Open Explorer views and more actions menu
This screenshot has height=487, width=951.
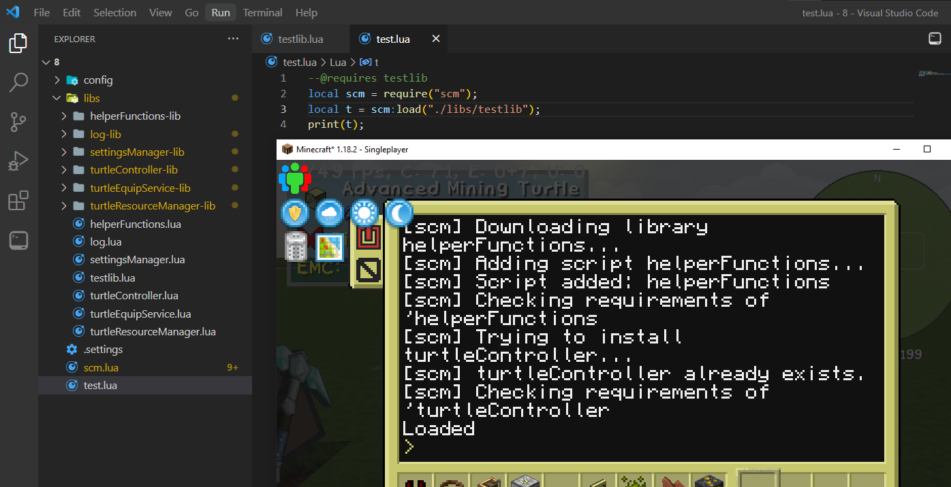233,39
